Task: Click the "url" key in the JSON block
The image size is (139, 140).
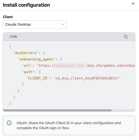Action: [x=27, y=65]
